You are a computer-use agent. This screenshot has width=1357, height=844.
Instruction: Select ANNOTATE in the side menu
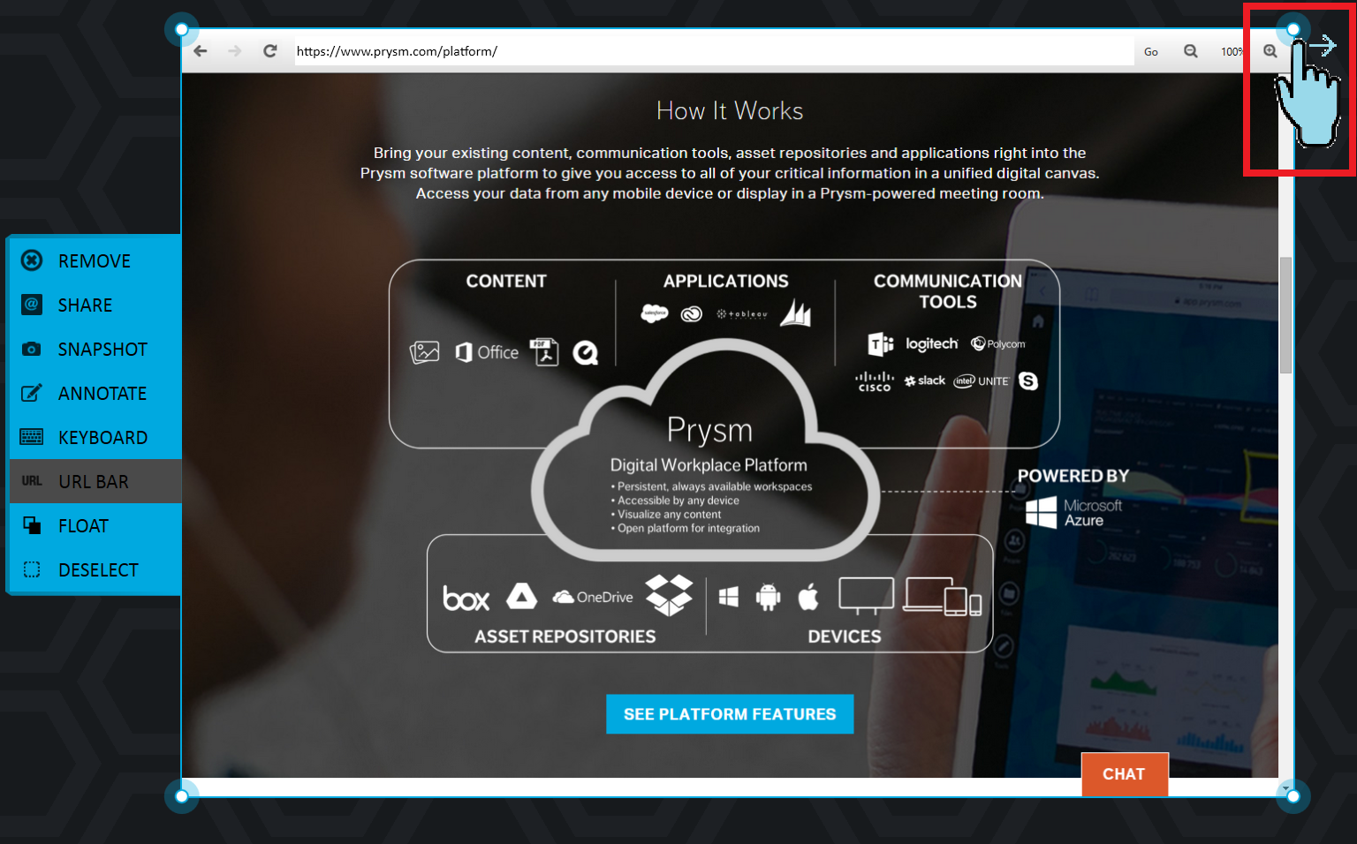click(x=95, y=393)
